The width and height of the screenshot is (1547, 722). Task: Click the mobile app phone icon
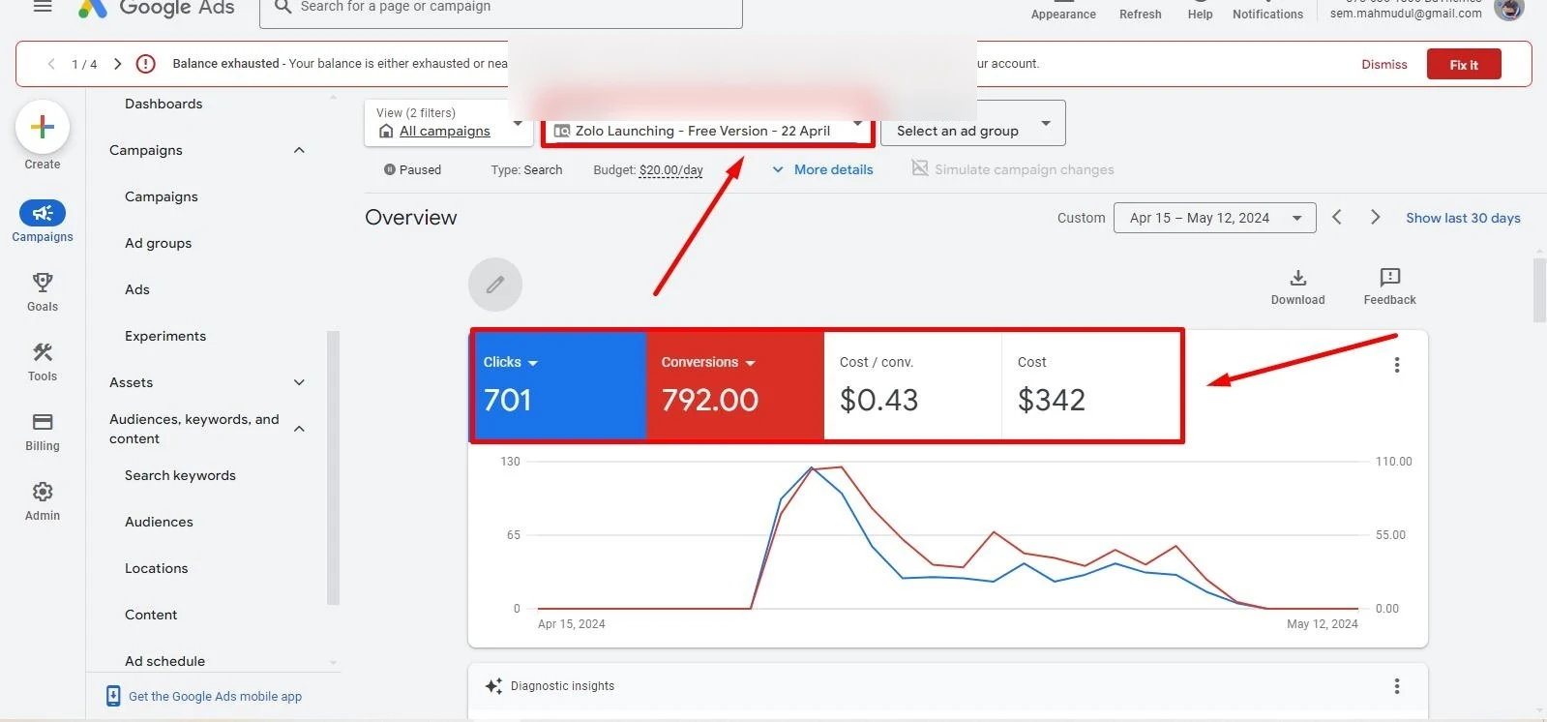113,696
